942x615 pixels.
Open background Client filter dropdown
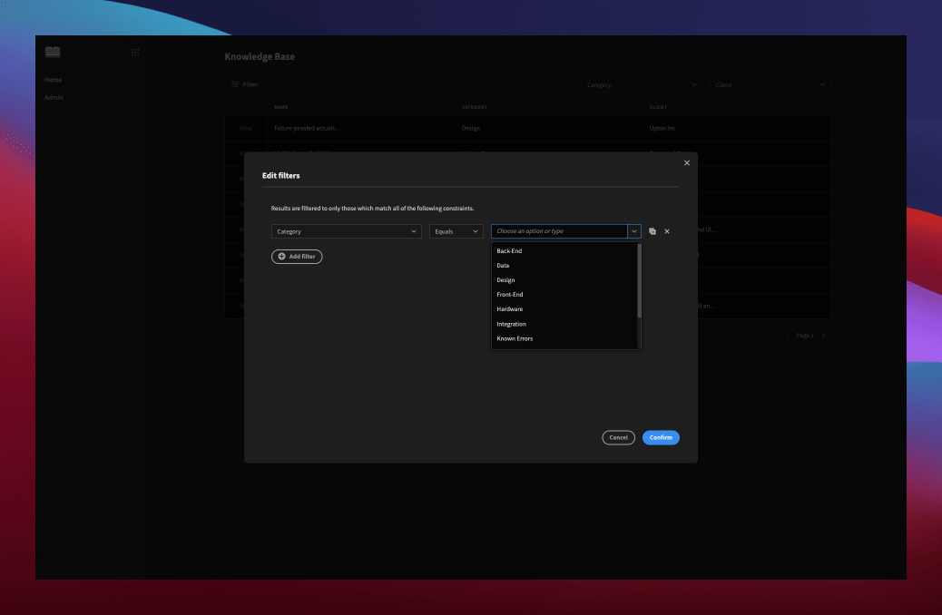pyautogui.click(x=770, y=84)
